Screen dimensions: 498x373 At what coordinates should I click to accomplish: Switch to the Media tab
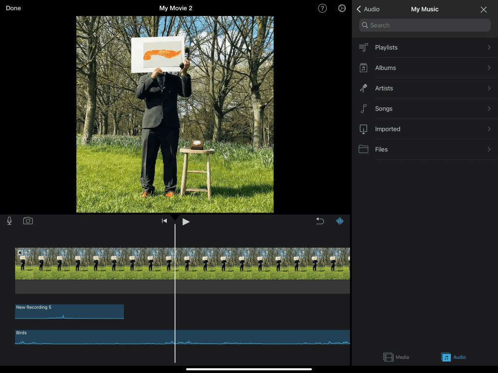(x=396, y=357)
